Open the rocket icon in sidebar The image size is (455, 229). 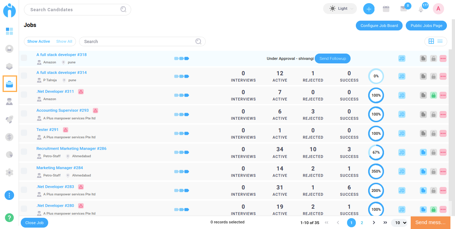9,119
